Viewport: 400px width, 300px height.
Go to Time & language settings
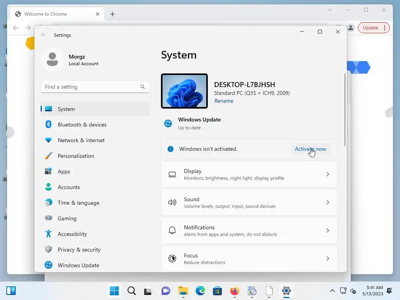tap(95, 203)
